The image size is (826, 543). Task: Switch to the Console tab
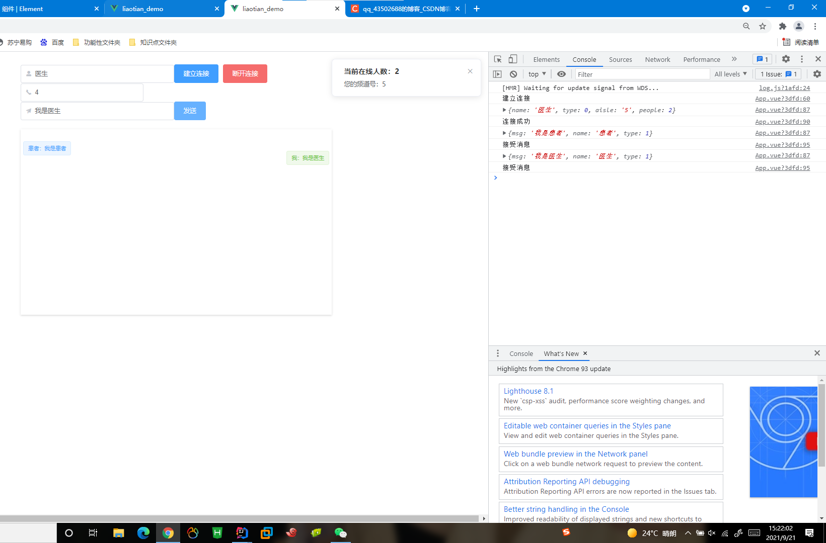(584, 59)
